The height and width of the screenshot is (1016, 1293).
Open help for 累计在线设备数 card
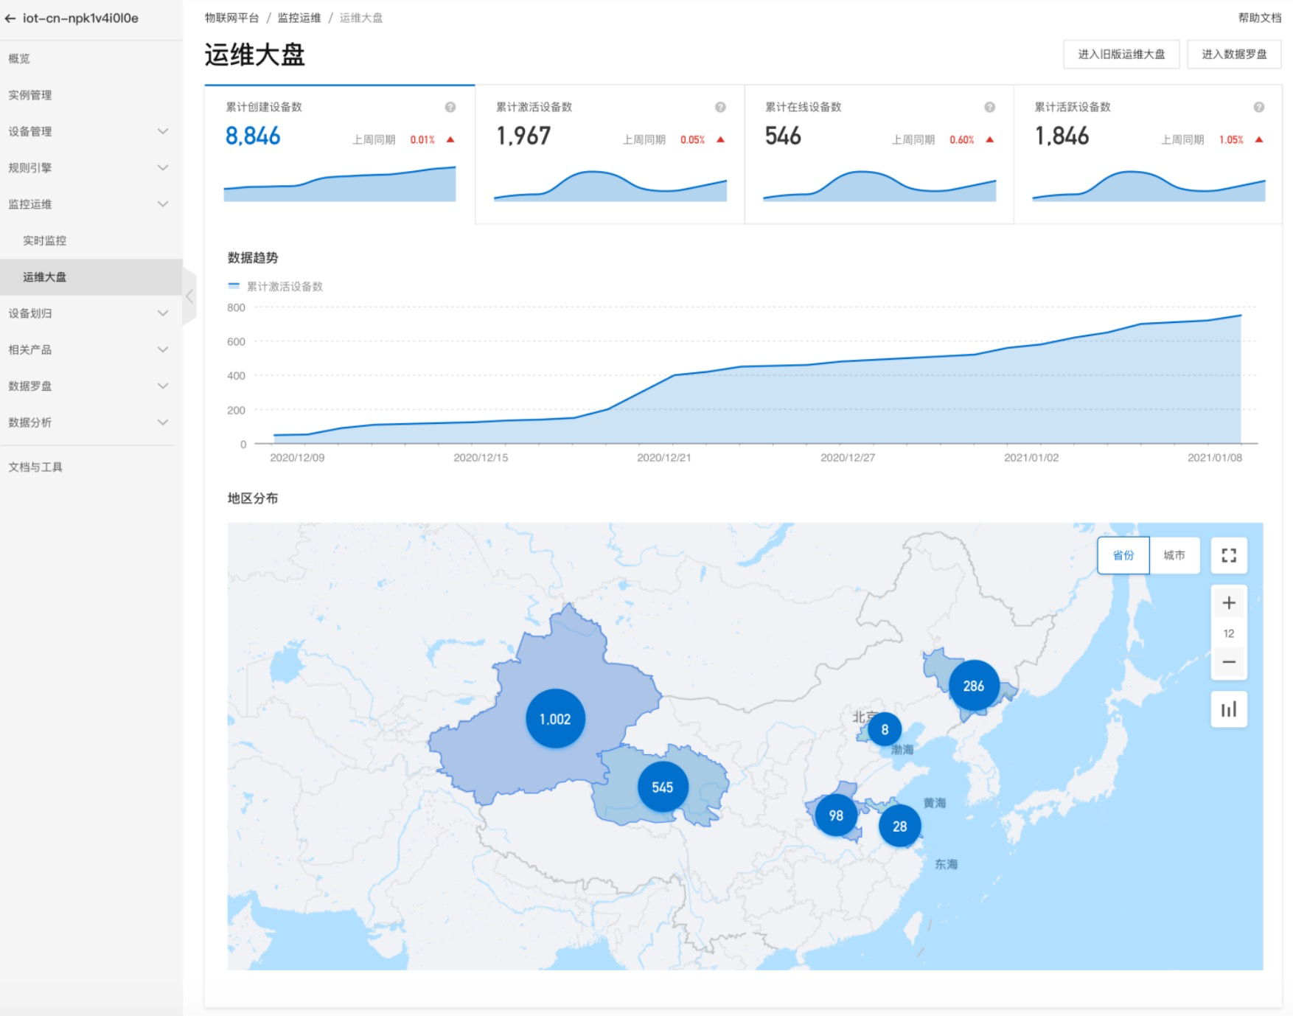coord(989,107)
